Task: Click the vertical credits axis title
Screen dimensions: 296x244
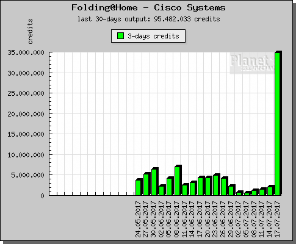Action: point(30,31)
